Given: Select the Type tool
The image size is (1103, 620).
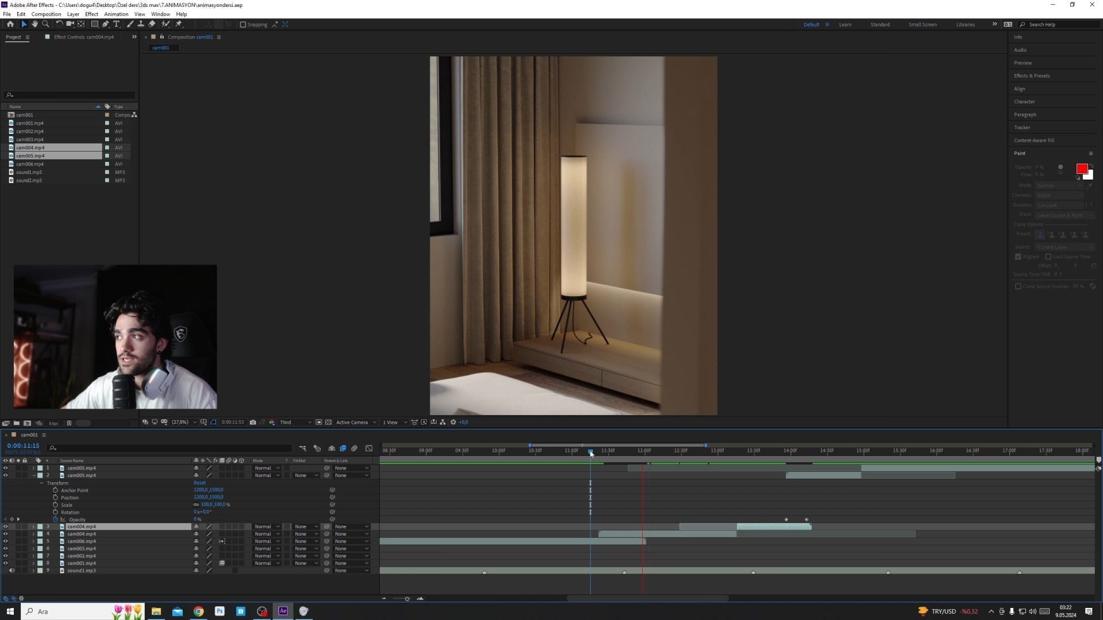Looking at the screenshot, I should [x=117, y=24].
